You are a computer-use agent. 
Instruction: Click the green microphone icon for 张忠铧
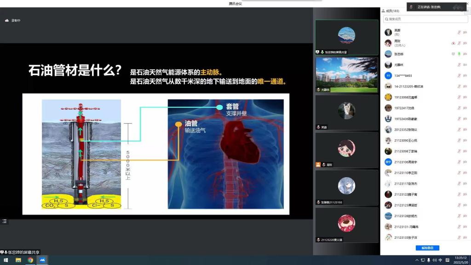[x=459, y=54]
